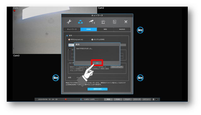Open the alarm siren settings icon
This screenshot has width=201, height=115.
coord(103,22)
